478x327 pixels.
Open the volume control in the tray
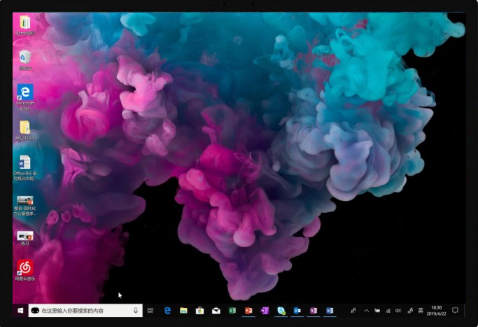point(398,310)
